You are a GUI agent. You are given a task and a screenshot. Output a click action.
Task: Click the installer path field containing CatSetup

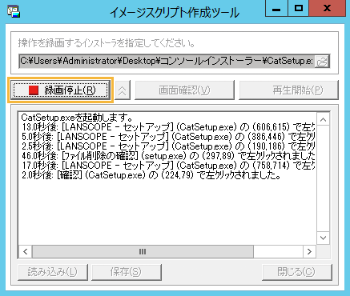[x=167, y=62]
